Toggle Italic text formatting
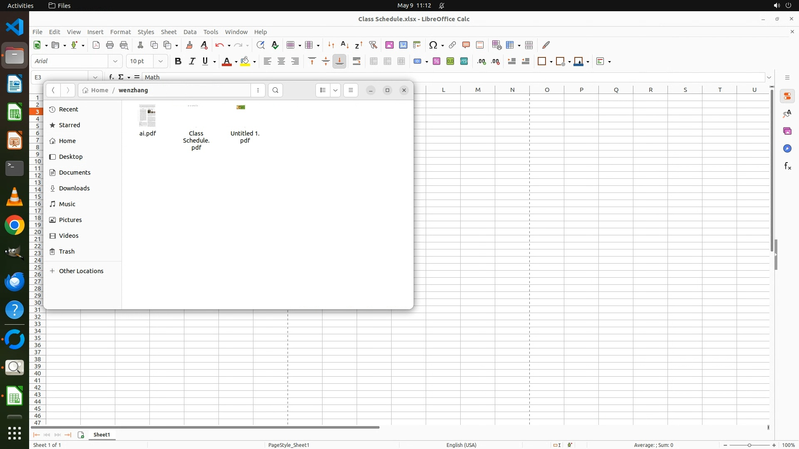Image resolution: width=799 pixels, height=449 pixels. 192,61
